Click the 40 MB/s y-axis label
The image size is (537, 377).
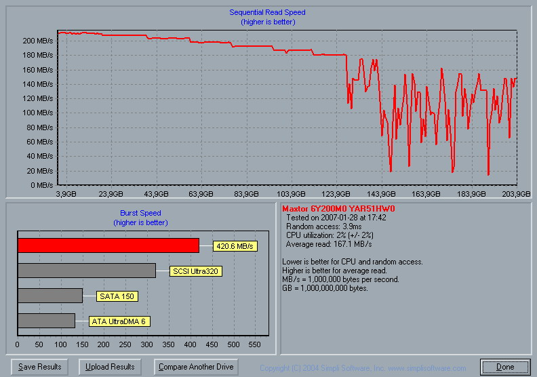click(x=40, y=156)
